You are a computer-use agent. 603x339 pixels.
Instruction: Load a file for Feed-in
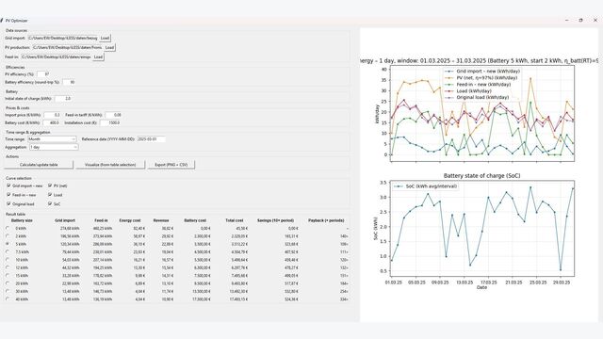(98, 56)
